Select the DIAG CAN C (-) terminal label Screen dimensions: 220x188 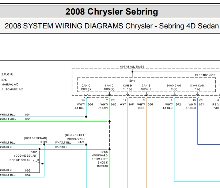pyautogui.click(x=197, y=87)
